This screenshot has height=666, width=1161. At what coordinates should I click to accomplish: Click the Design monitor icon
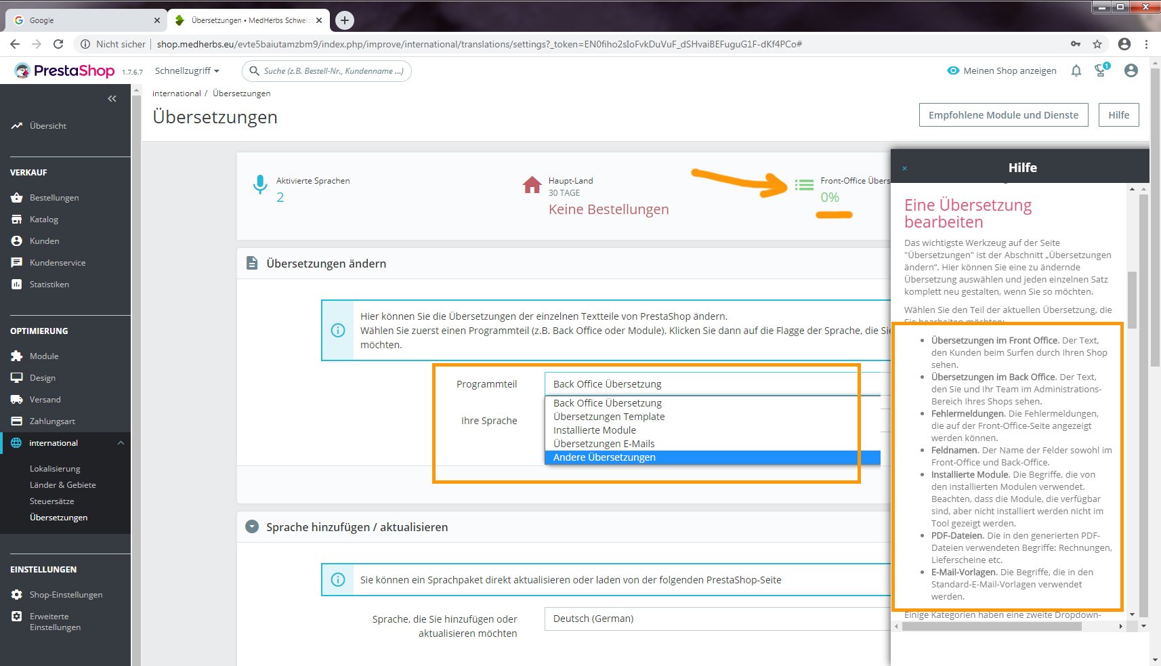coord(16,378)
